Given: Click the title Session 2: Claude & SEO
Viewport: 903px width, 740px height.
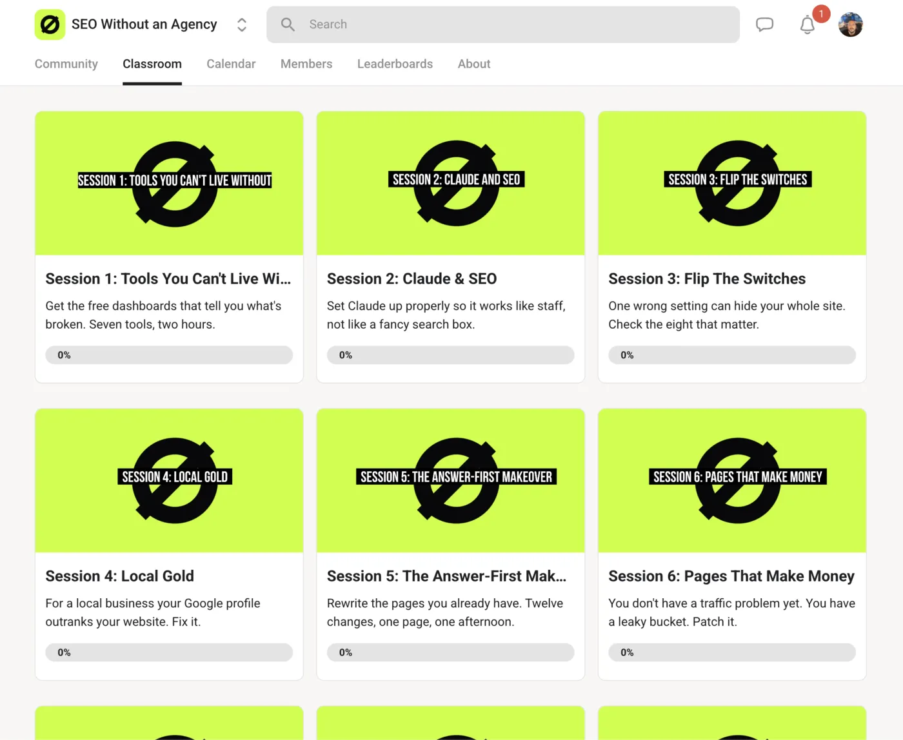Looking at the screenshot, I should [x=412, y=278].
